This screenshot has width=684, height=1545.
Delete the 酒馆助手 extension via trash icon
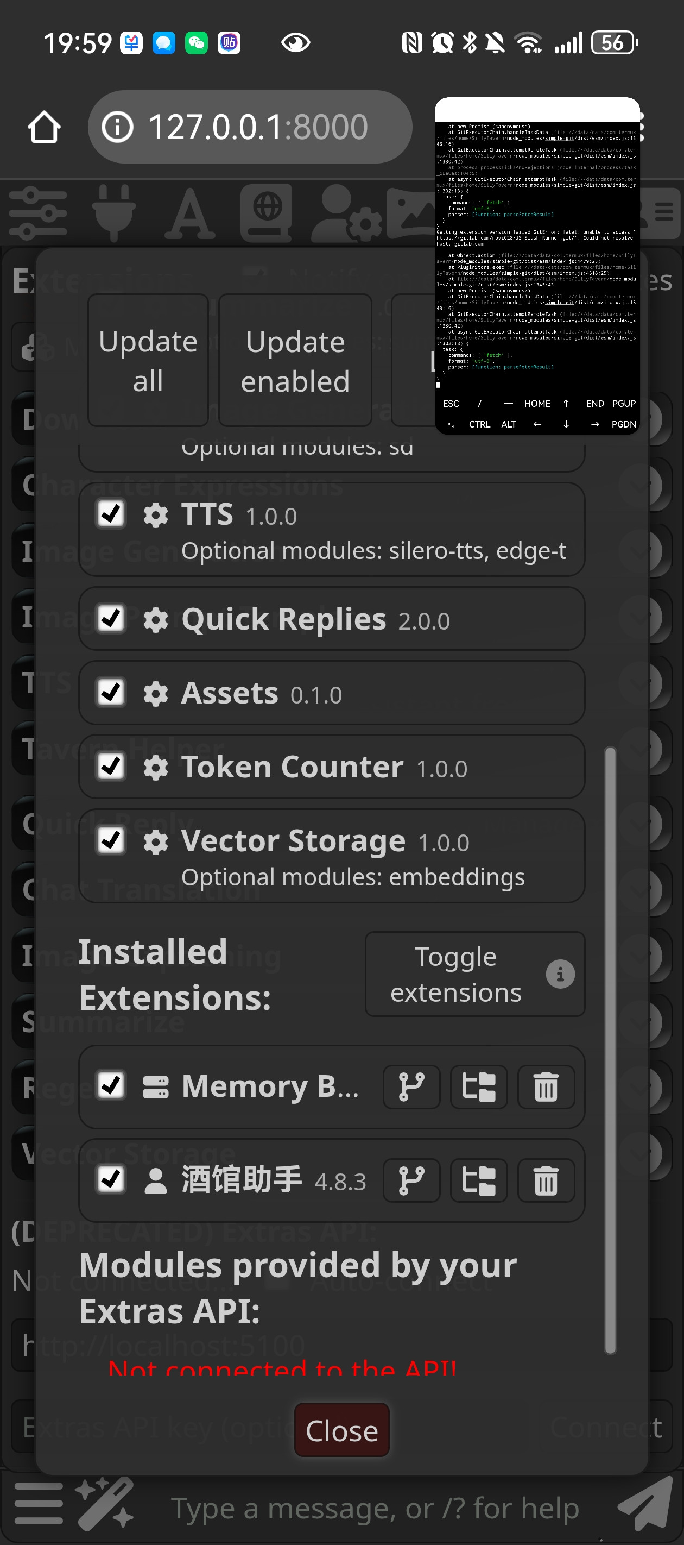click(x=546, y=1180)
